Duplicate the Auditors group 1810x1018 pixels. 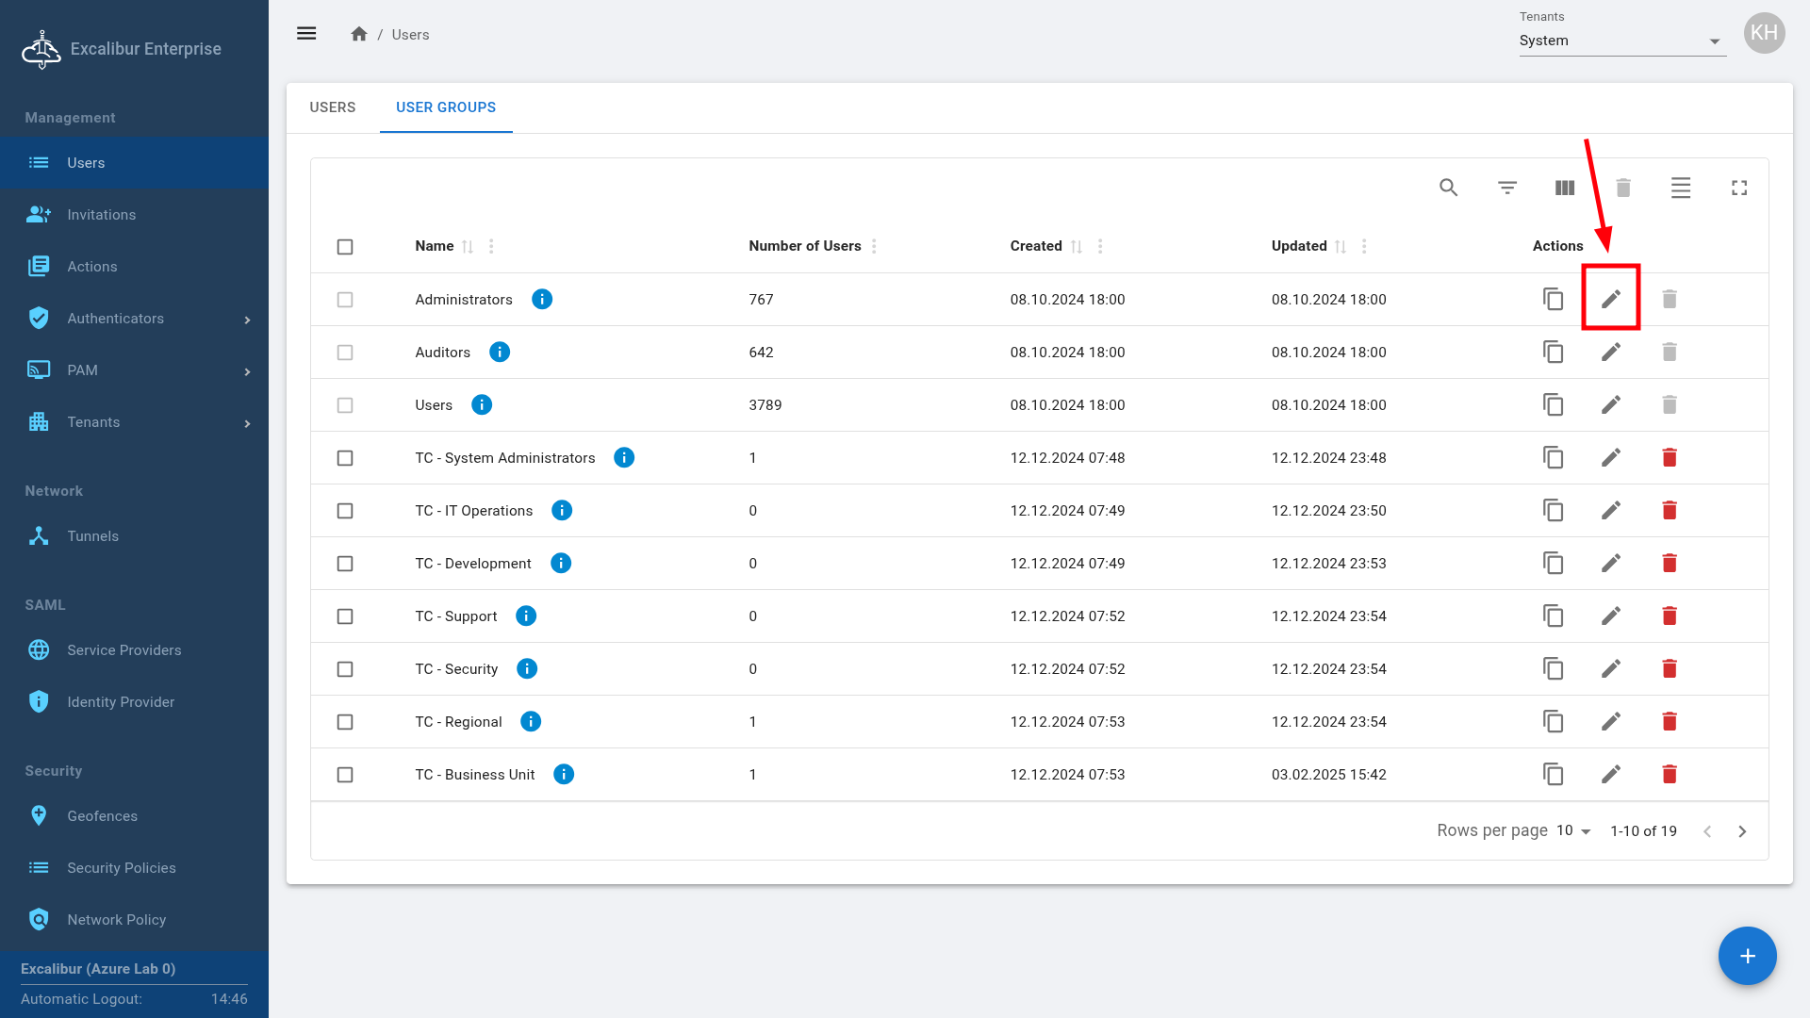(x=1553, y=352)
